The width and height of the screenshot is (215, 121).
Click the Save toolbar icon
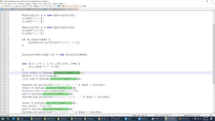[7, 6]
